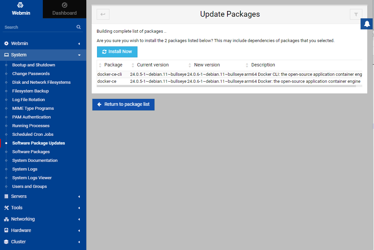Click docker-ce-cli current version 24.0.5-1

point(158,74)
